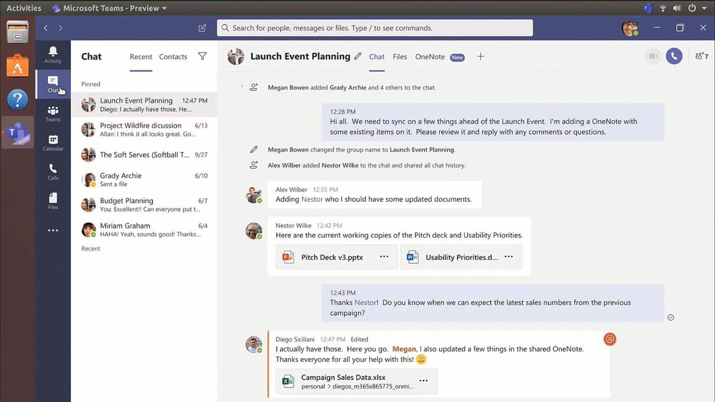This screenshot has width=715, height=402.
Task: Click the search box in title bar
Action: pyautogui.click(x=374, y=28)
